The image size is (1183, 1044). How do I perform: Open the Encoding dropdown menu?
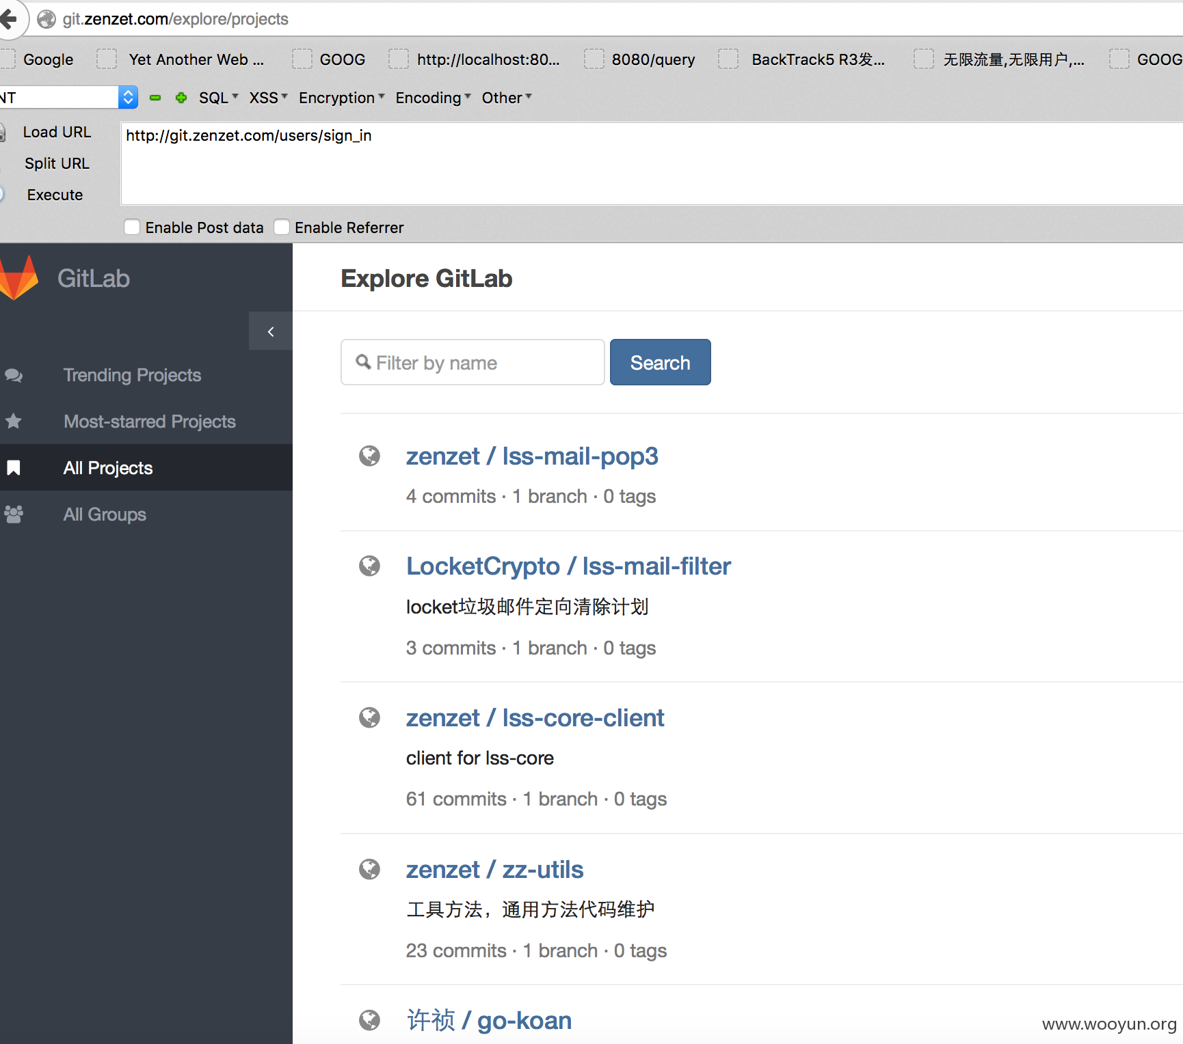[433, 98]
